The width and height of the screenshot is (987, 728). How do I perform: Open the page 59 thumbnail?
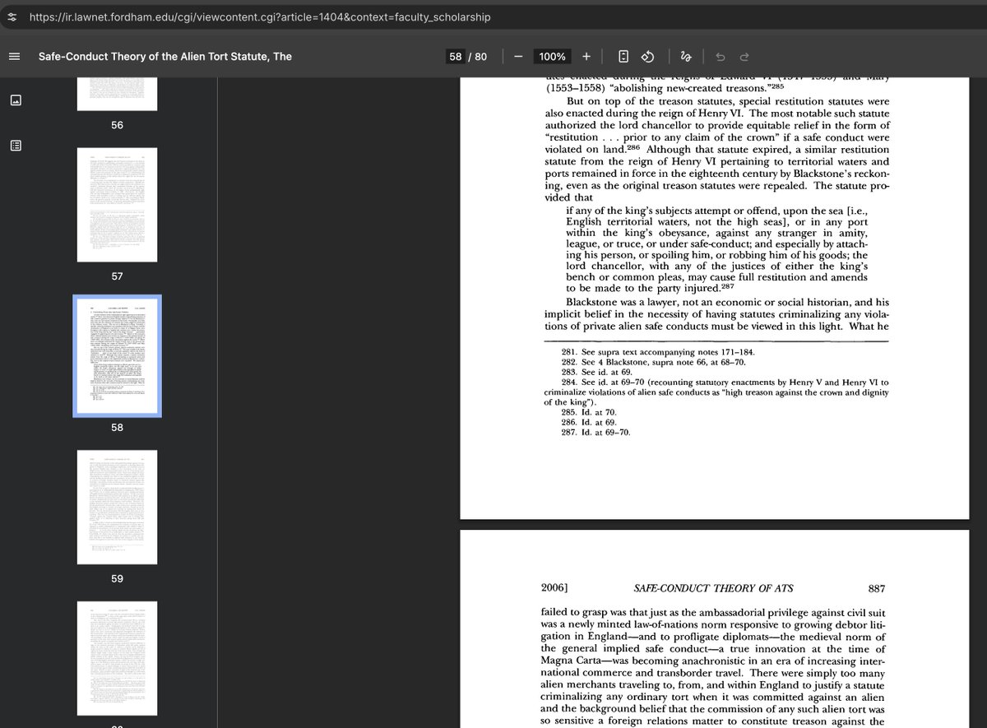(x=117, y=508)
